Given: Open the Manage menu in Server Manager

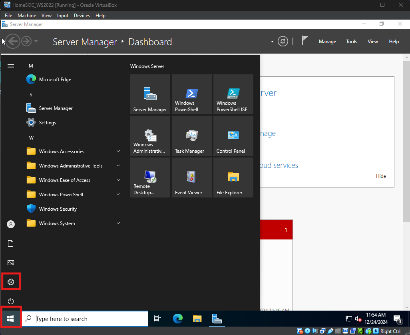Looking at the screenshot, I should pyautogui.click(x=327, y=42).
